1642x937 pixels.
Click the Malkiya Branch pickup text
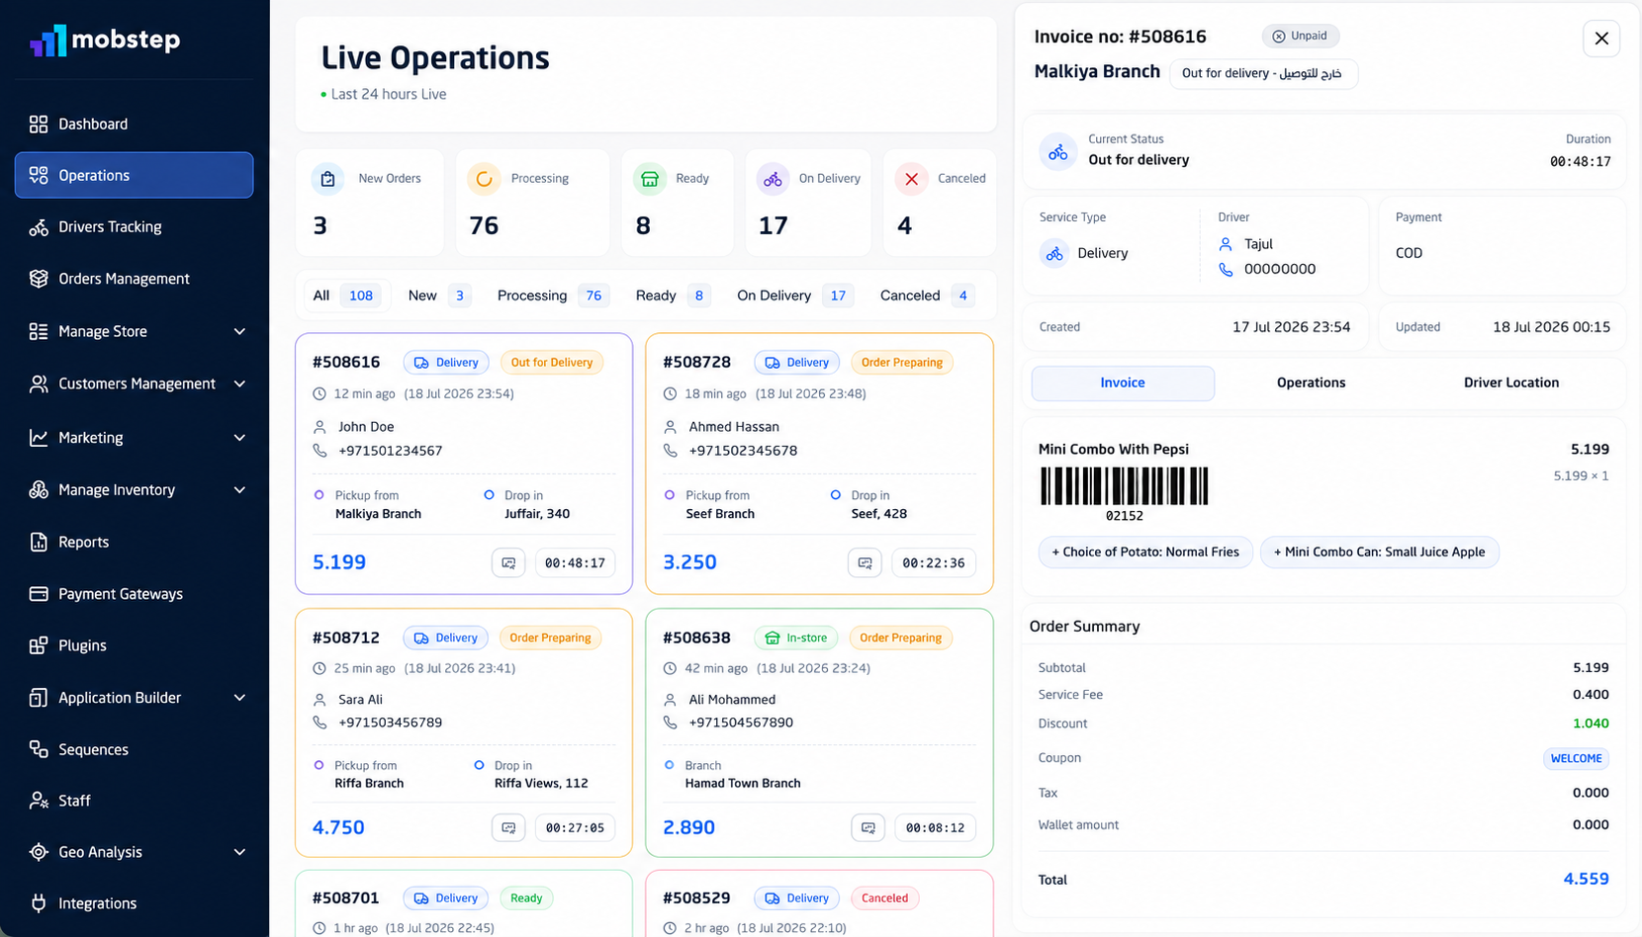[378, 514]
